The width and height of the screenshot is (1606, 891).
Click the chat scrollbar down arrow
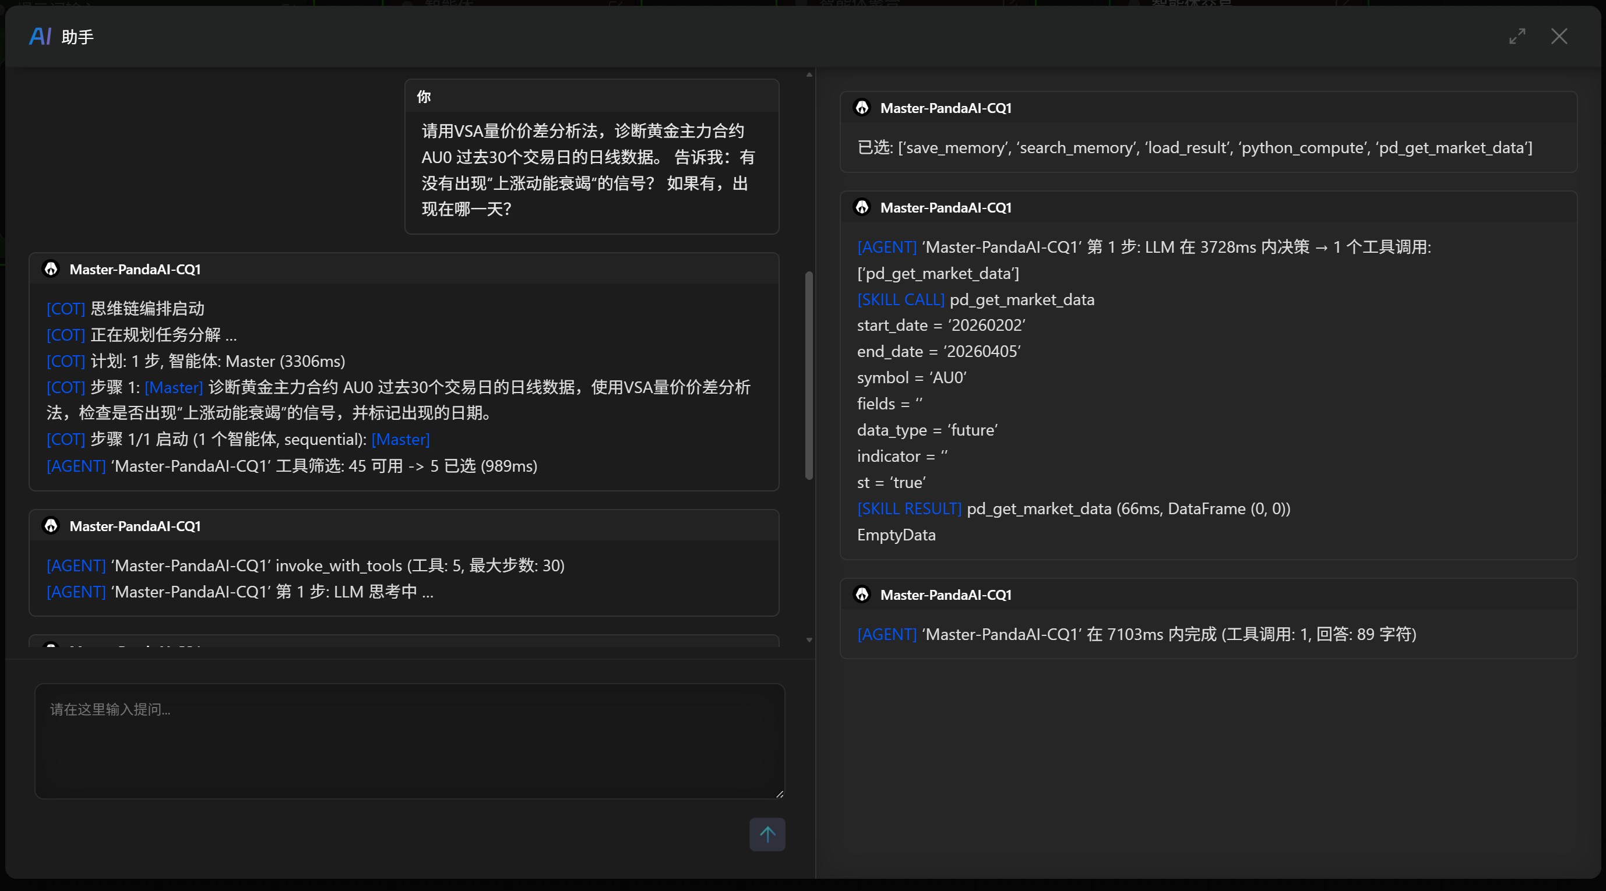click(809, 640)
